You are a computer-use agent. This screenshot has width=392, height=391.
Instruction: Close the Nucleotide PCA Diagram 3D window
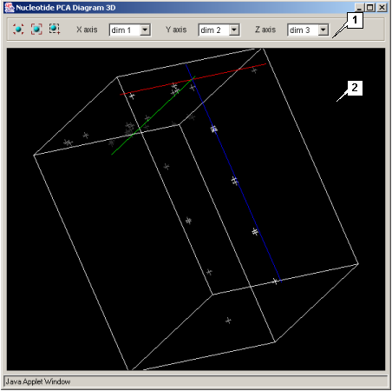(x=382, y=7)
